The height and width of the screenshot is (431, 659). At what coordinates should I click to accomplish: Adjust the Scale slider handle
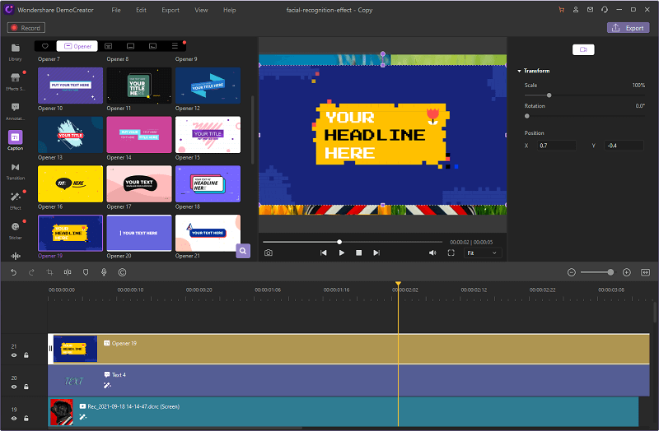click(549, 95)
